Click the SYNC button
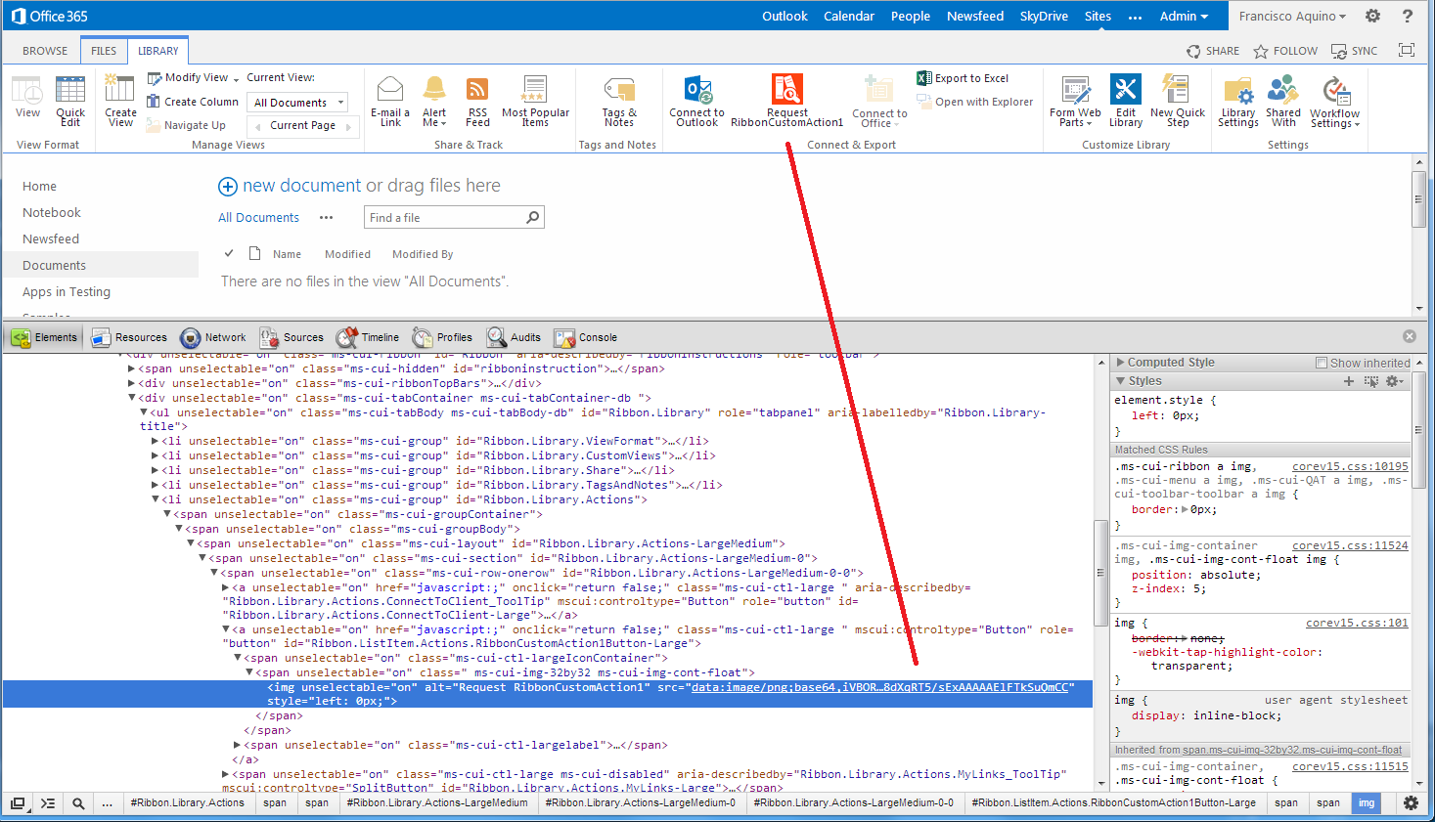 [1354, 51]
